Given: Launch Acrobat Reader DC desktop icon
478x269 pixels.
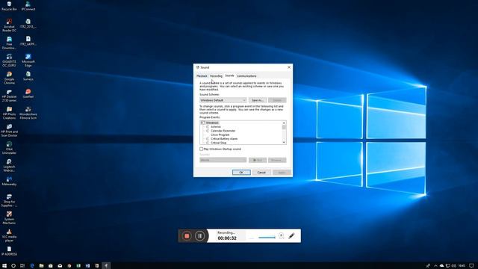Looking at the screenshot, I should click(x=9, y=25).
